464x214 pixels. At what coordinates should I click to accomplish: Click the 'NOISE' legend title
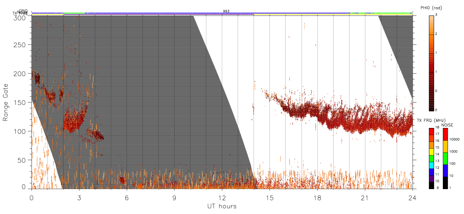pos(448,125)
